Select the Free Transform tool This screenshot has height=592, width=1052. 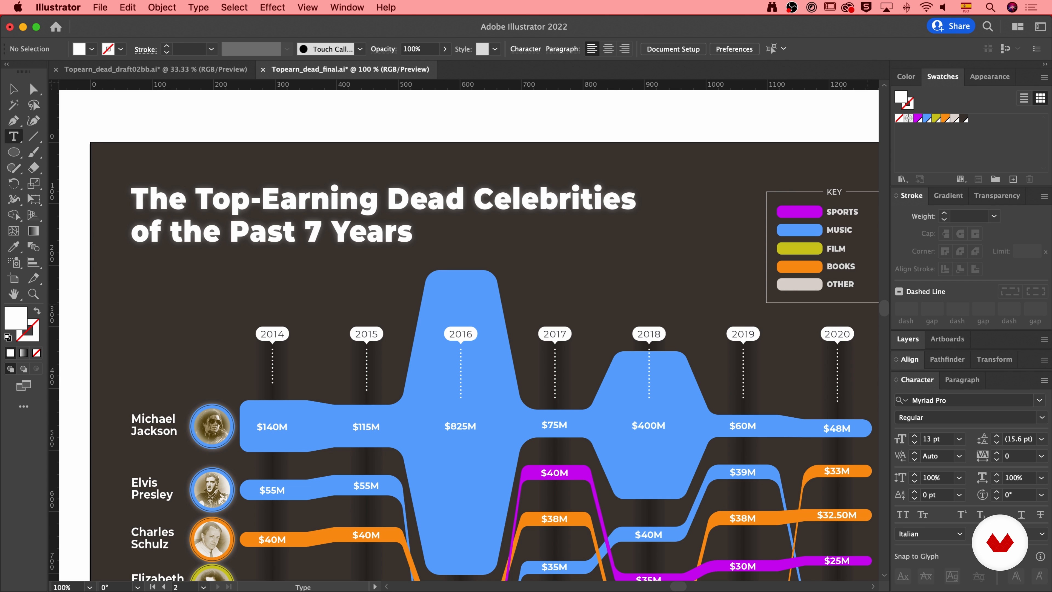point(33,199)
